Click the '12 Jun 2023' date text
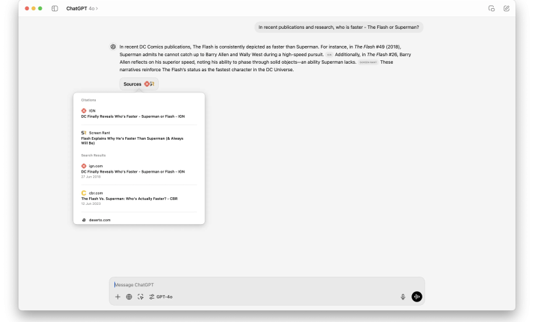 pos(91,203)
